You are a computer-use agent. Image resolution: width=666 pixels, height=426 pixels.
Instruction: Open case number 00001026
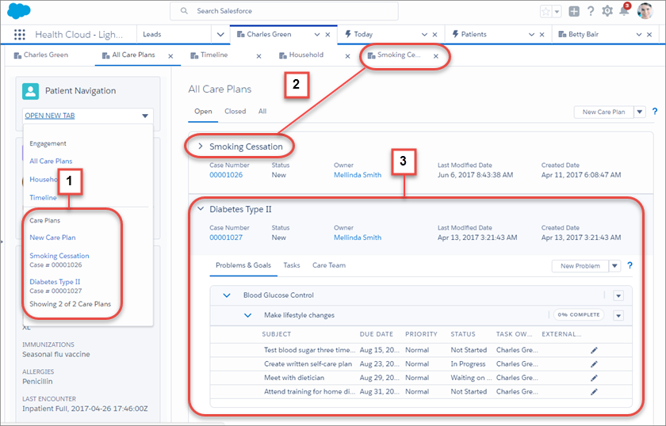click(226, 175)
